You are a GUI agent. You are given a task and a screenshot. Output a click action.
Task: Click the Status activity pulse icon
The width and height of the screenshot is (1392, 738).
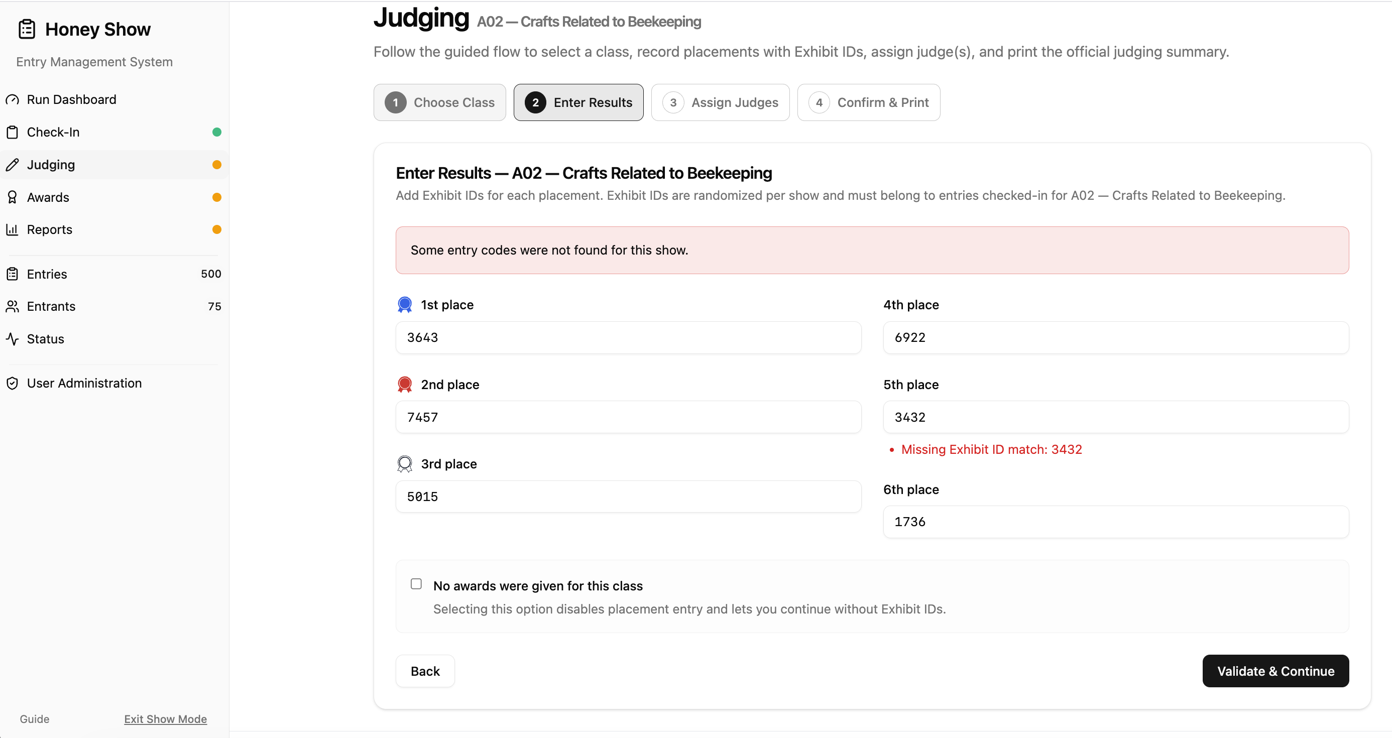point(13,339)
